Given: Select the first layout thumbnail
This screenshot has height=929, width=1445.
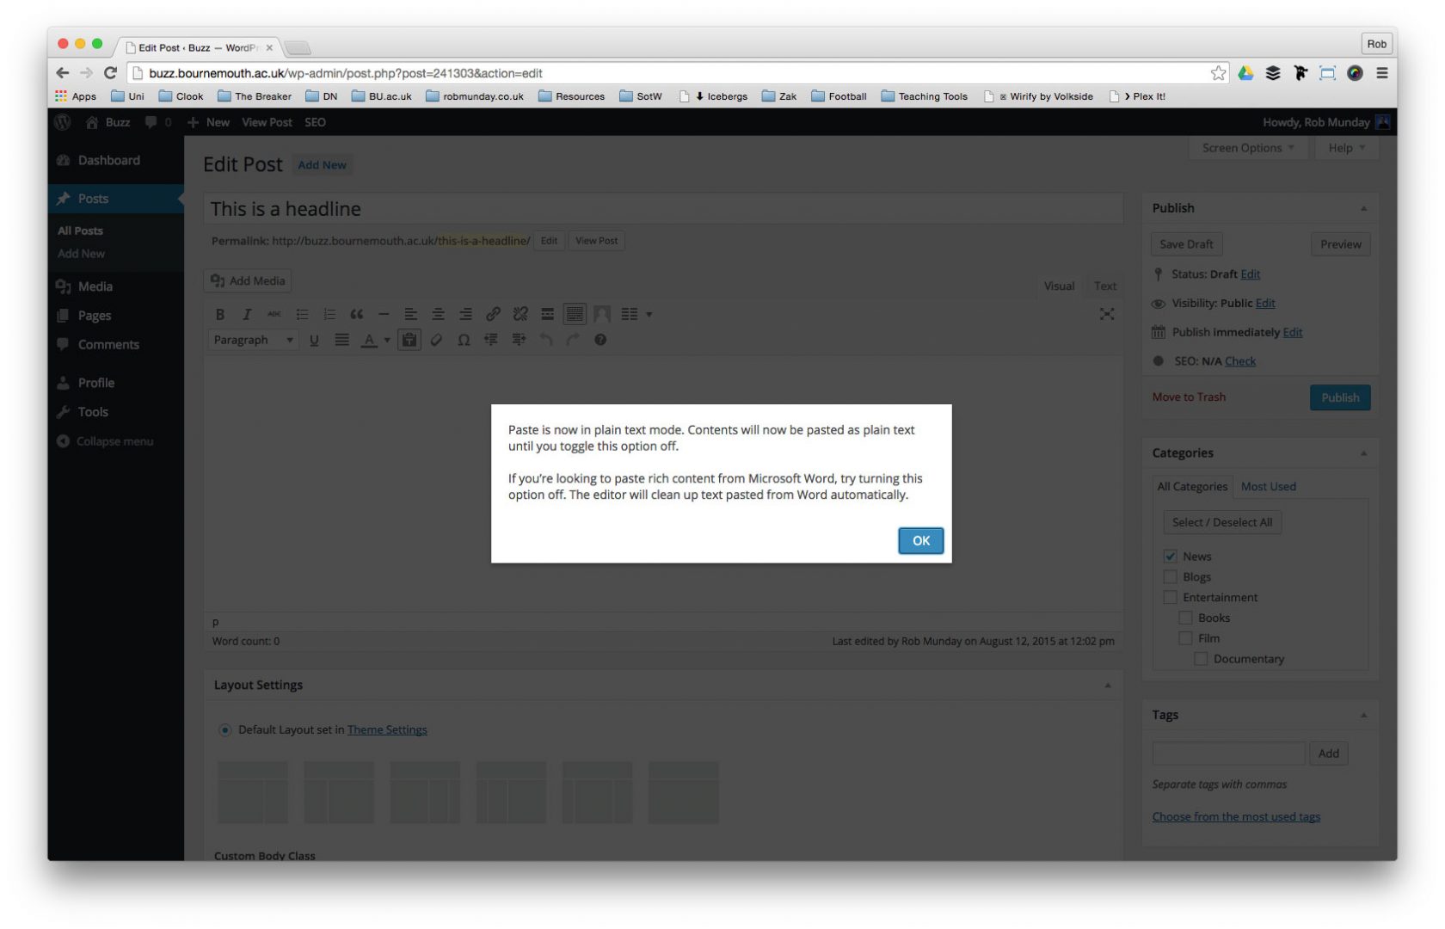Looking at the screenshot, I should (253, 792).
